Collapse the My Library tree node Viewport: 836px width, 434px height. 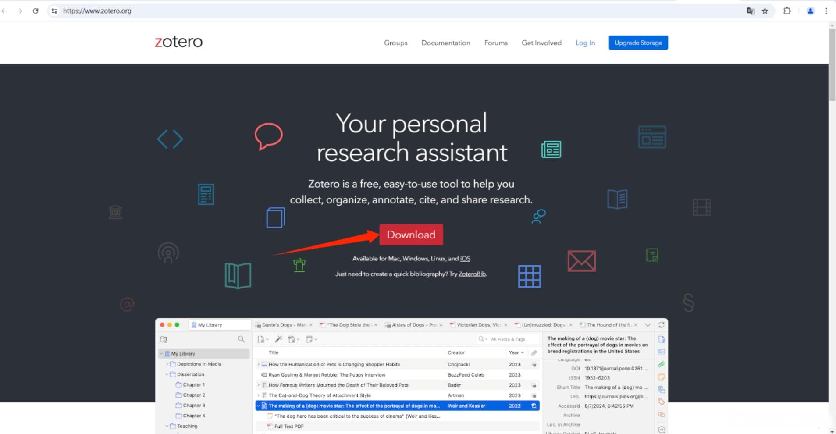(x=161, y=353)
